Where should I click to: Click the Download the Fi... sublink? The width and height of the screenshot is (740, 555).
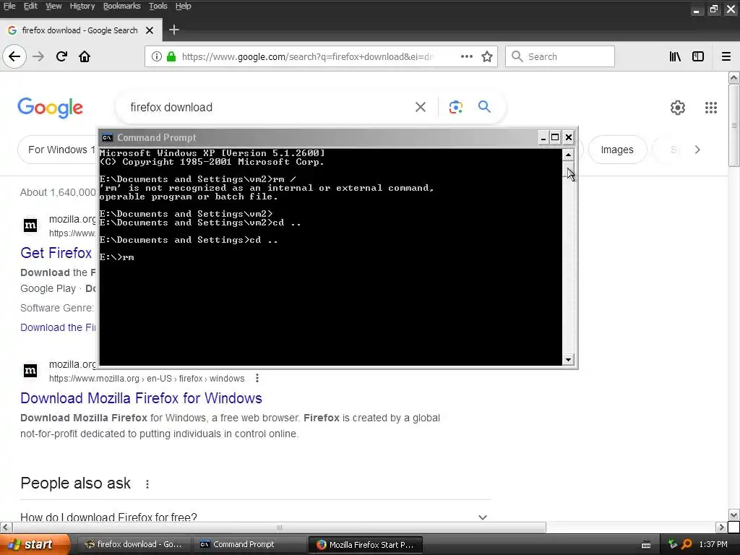click(x=58, y=327)
